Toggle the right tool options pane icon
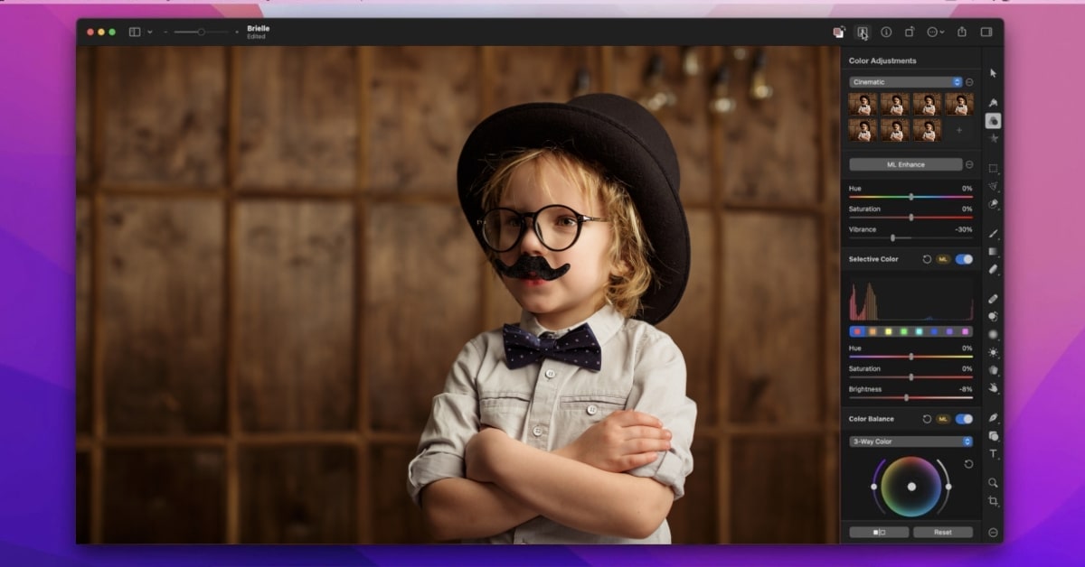The height and width of the screenshot is (567, 1085). 986,32
